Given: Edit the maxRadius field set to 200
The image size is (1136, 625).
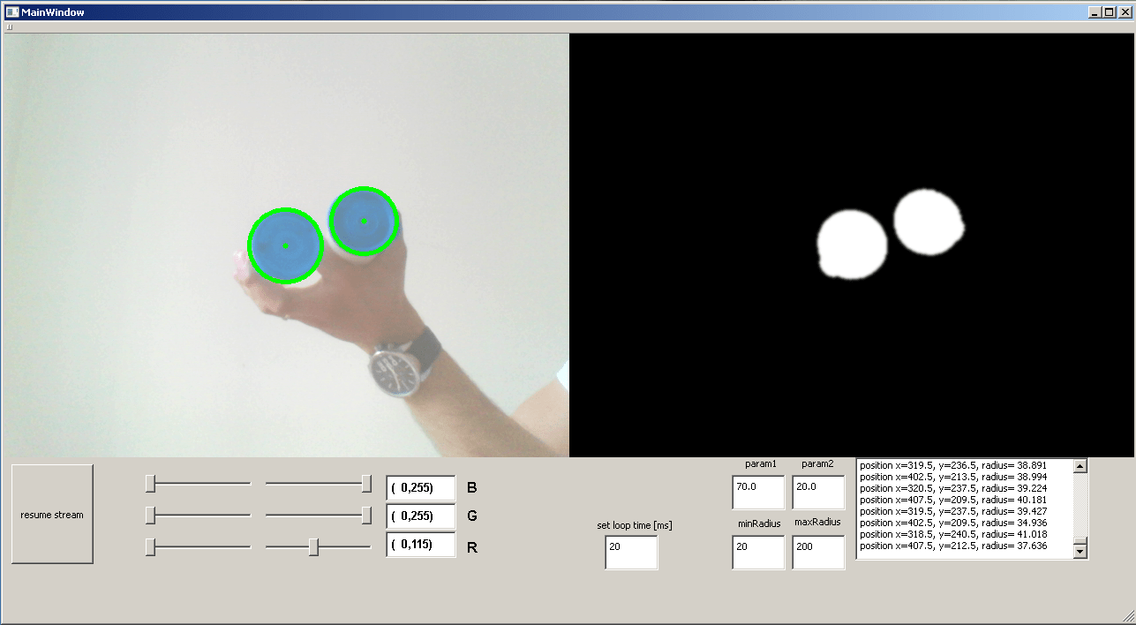Looking at the screenshot, I should click(x=817, y=553).
